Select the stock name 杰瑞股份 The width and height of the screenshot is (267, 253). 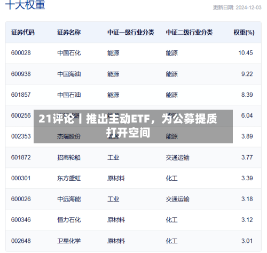[x=69, y=136]
